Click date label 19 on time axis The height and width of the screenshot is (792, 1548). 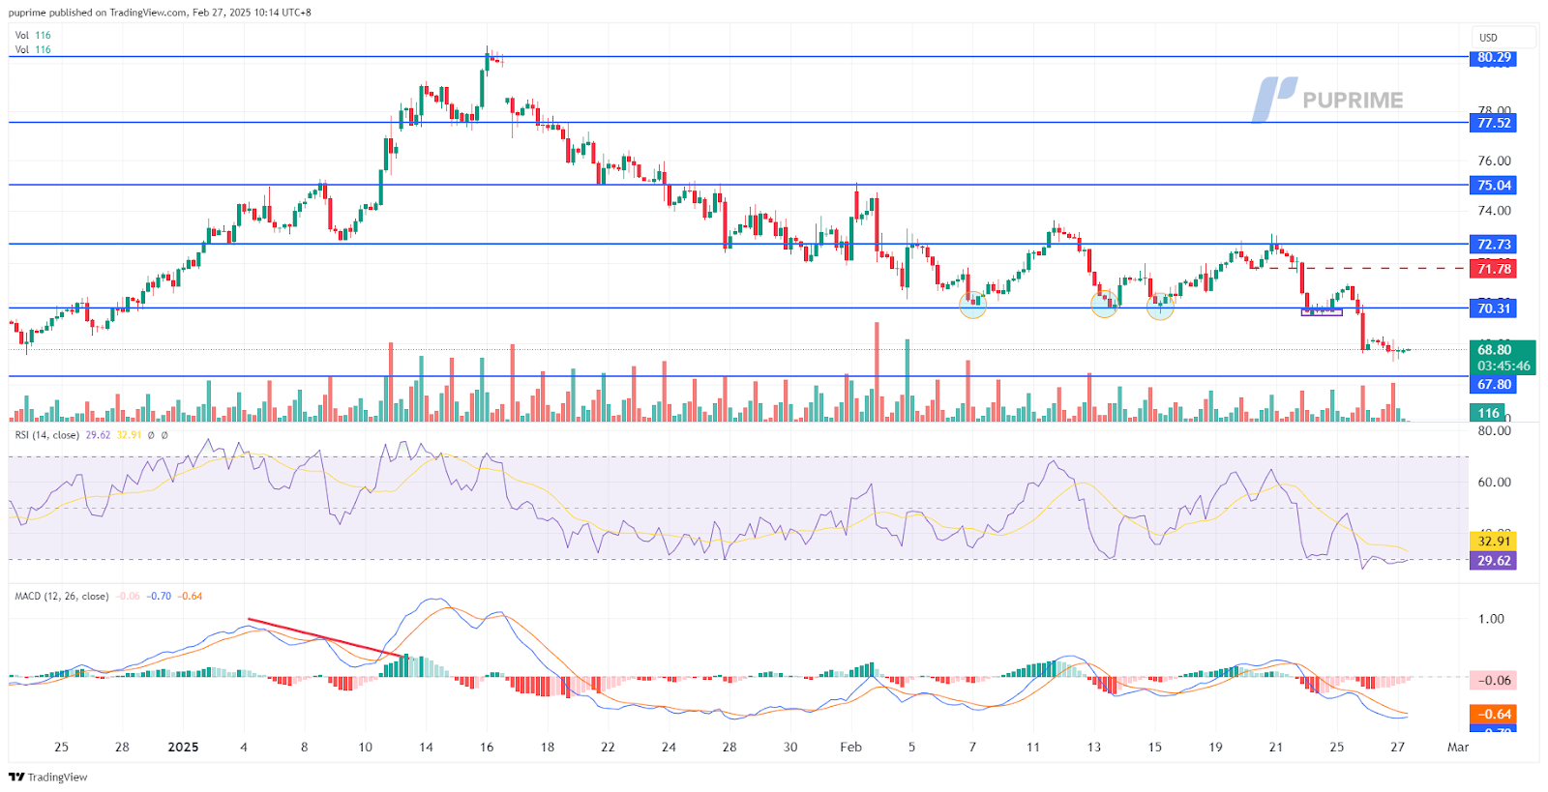point(1215,747)
